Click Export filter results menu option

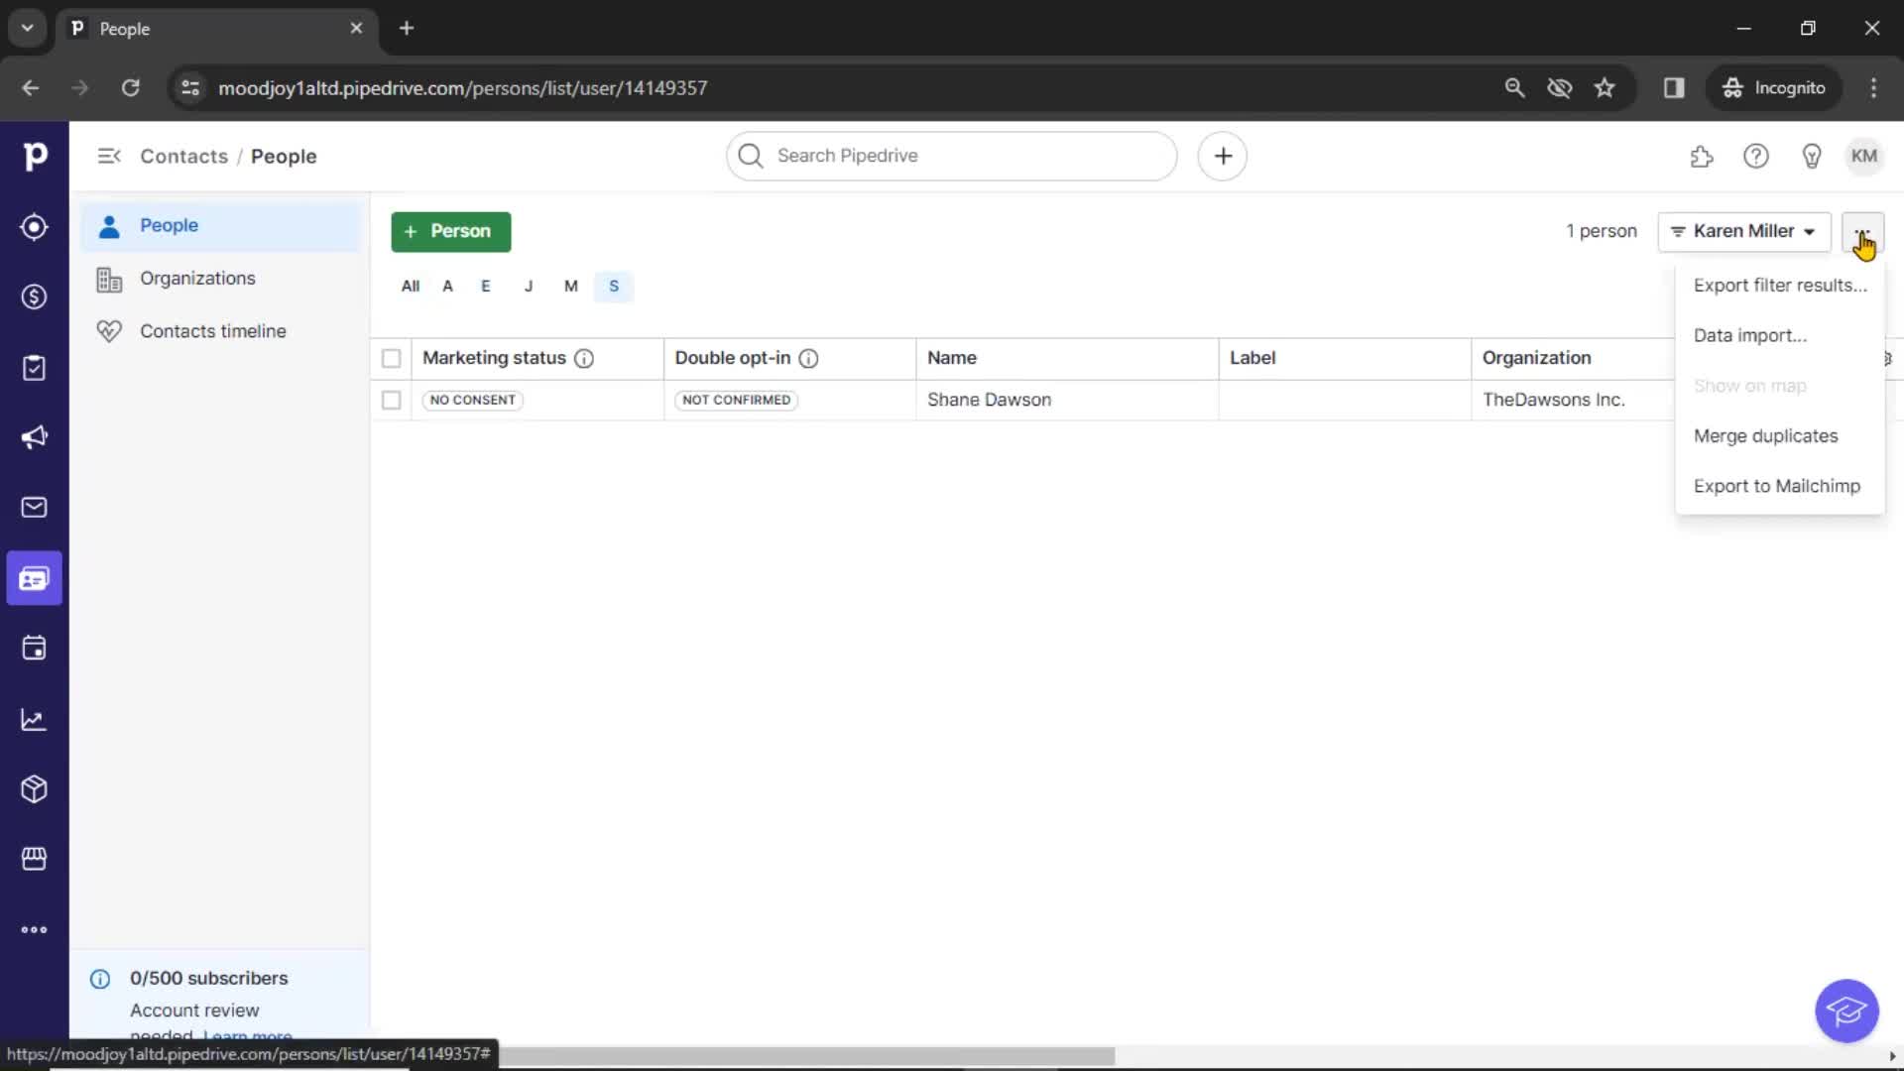point(1780,284)
